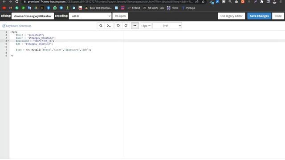285x160 pixels.
Task: Open the PHP language mode dropdown
Action: pyautogui.click(x=167, y=26)
